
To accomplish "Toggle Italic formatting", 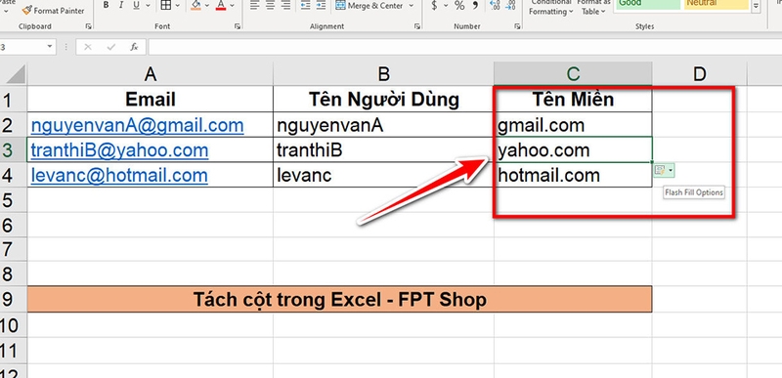I will [120, 6].
